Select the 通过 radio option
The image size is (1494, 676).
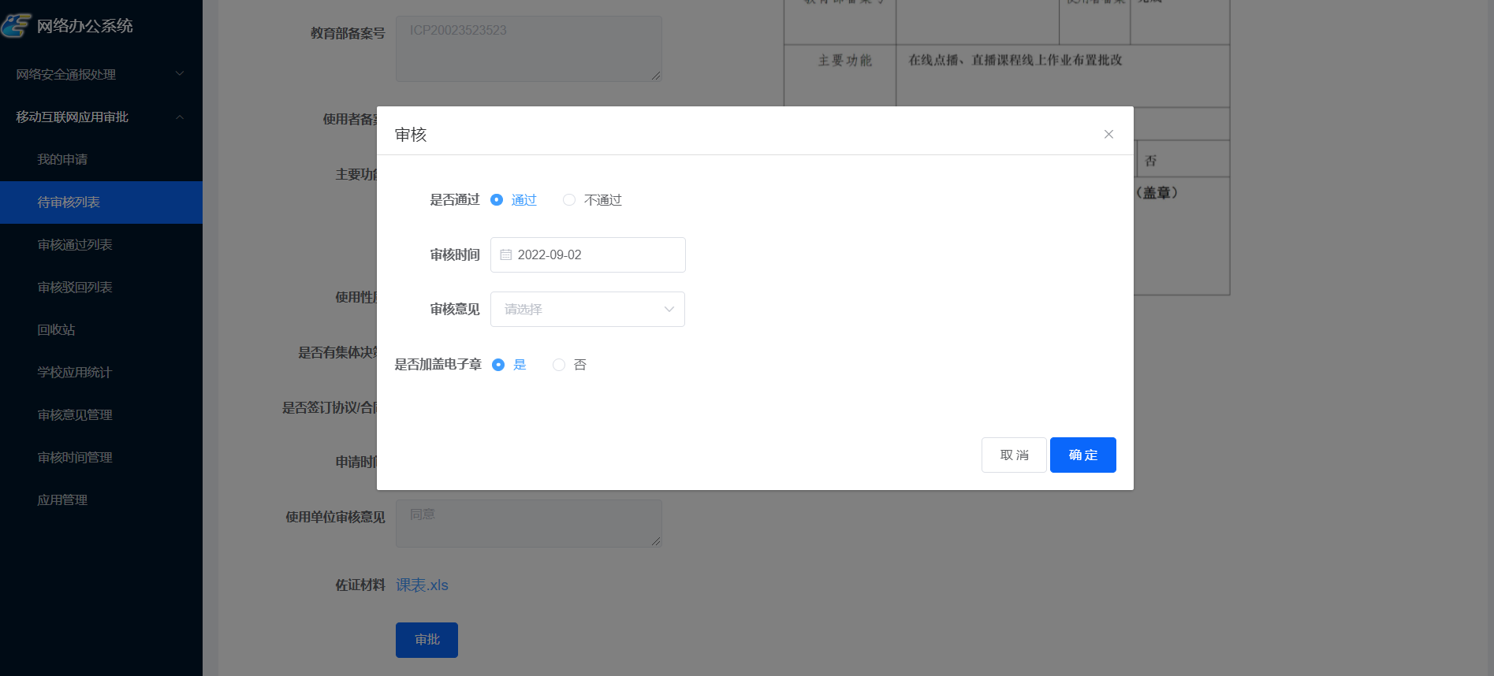(497, 200)
